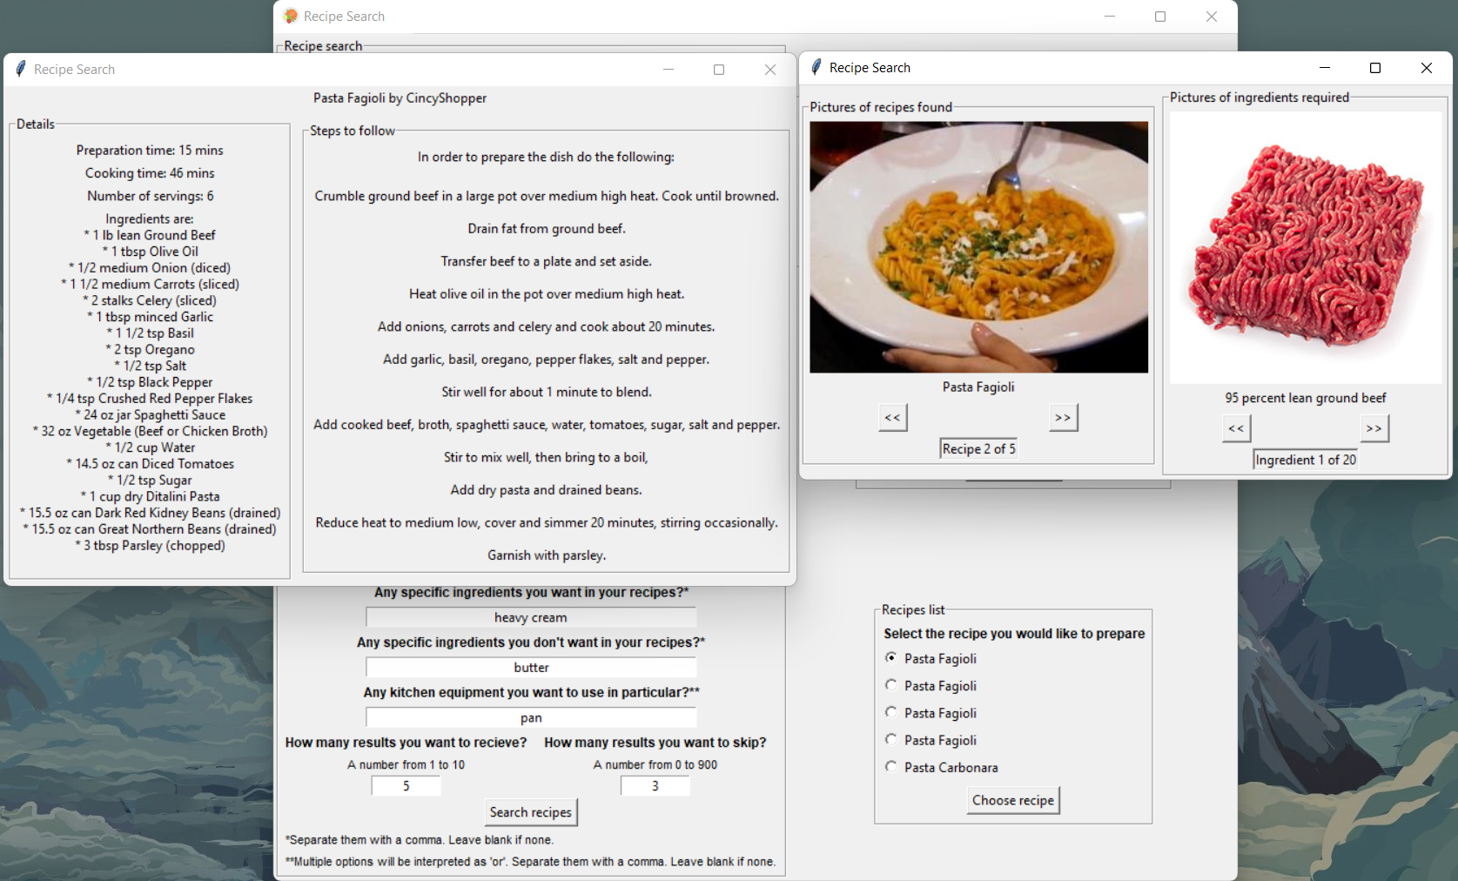Maximize the main background Recipe Search window
Screen dimensions: 1458x881
(x=1160, y=17)
